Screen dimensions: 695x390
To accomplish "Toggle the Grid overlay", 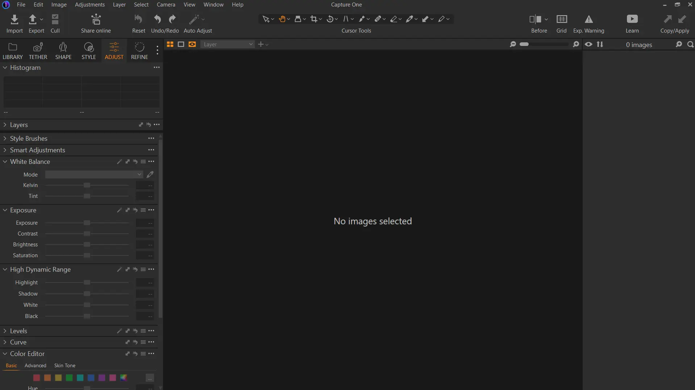I will tap(562, 19).
